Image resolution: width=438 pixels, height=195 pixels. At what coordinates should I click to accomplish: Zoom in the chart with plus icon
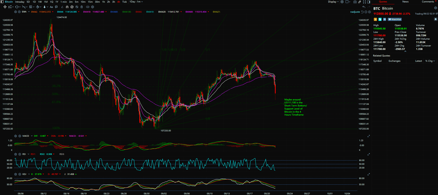[x=370, y=12]
